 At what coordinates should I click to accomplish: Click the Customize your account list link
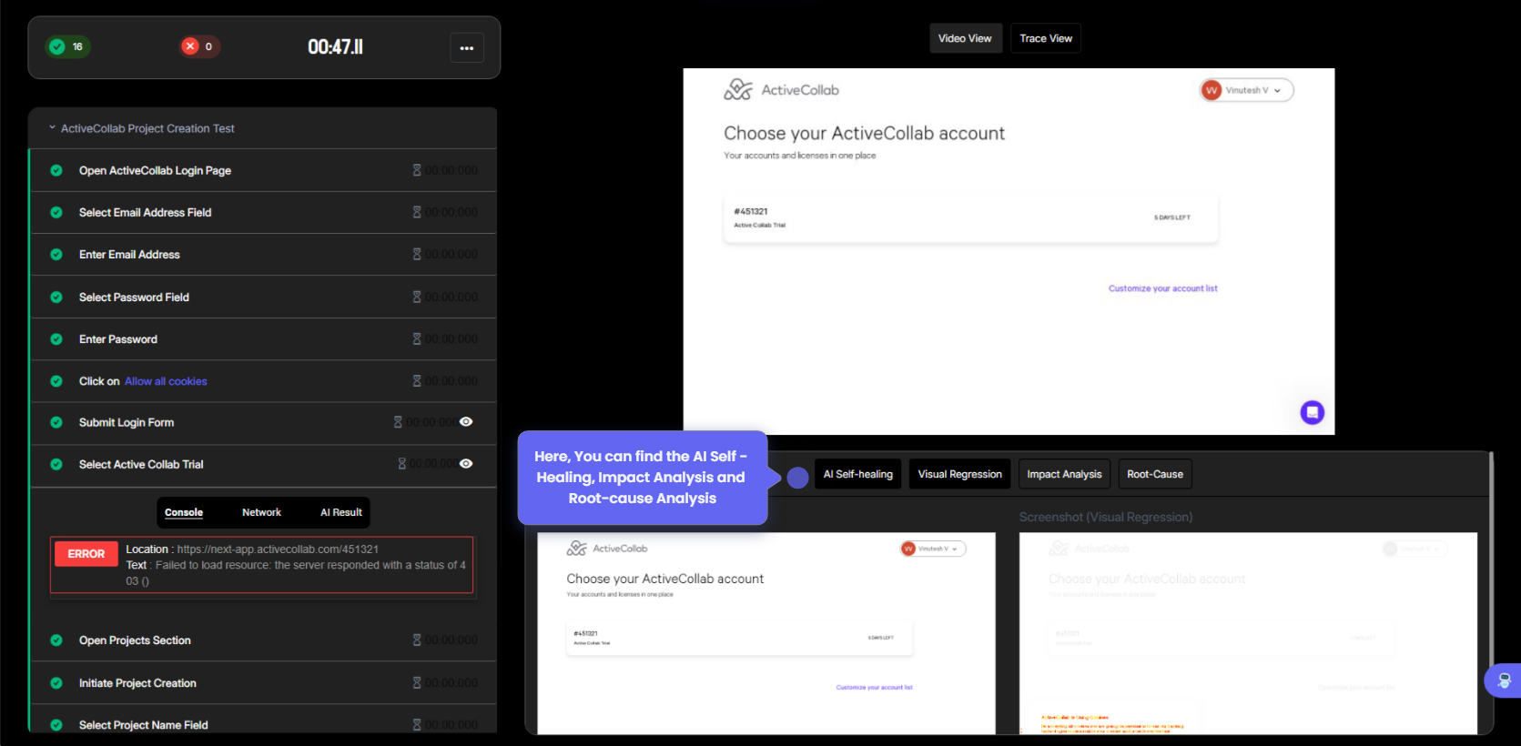[x=1162, y=288]
